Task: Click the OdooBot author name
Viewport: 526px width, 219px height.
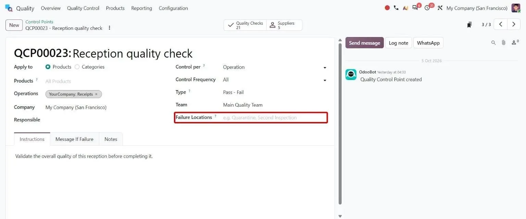Action: [367, 72]
